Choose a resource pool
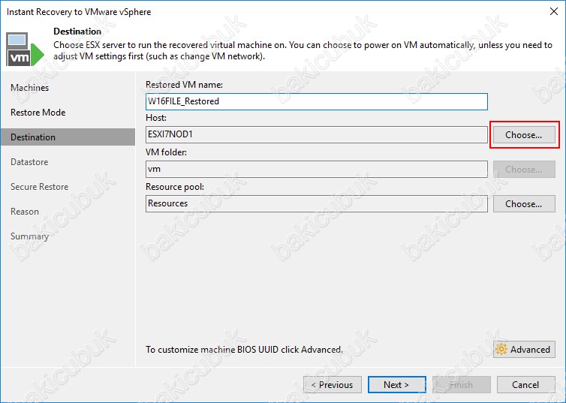This screenshot has width=566, height=403. click(524, 204)
